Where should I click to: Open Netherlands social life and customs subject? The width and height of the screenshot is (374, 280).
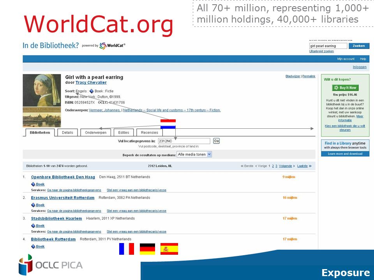coord(172,110)
